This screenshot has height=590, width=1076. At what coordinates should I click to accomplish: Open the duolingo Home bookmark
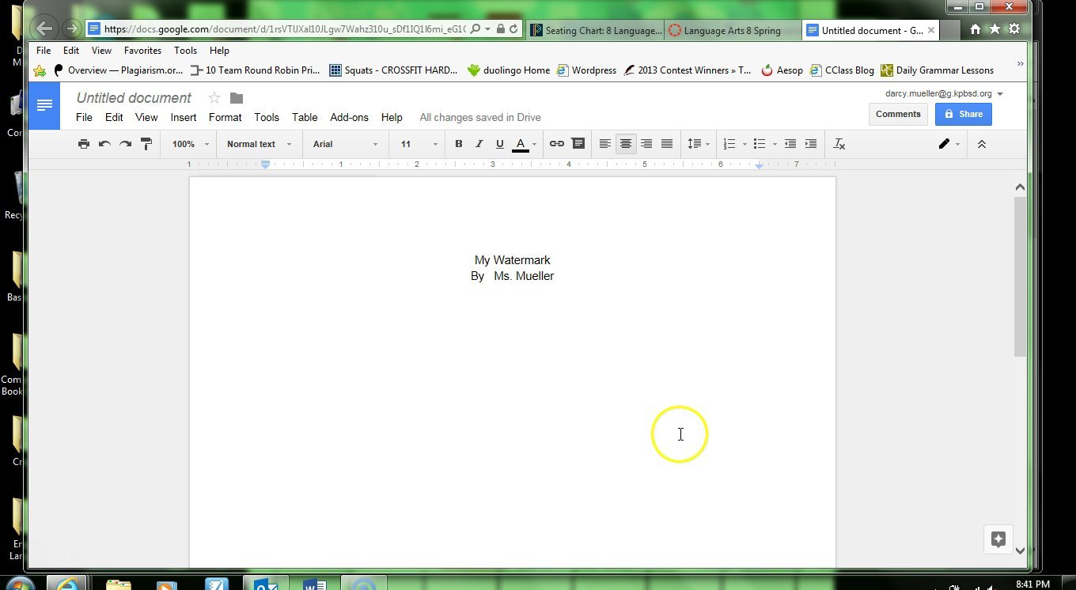[x=508, y=70]
